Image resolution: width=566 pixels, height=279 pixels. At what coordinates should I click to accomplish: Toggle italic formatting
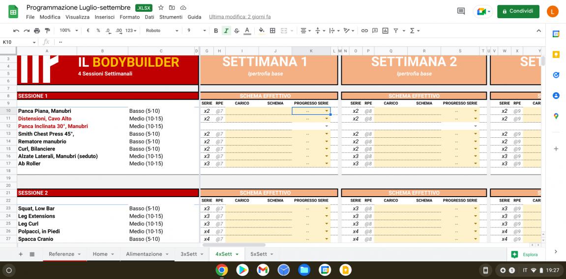226,30
